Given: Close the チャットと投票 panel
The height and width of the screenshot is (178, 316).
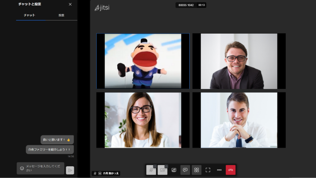Looking at the screenshot, I should (x=70, y=4).
